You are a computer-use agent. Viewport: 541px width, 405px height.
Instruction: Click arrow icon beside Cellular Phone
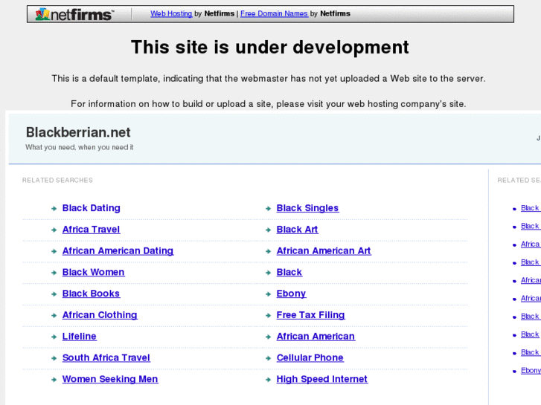[268, 358]
